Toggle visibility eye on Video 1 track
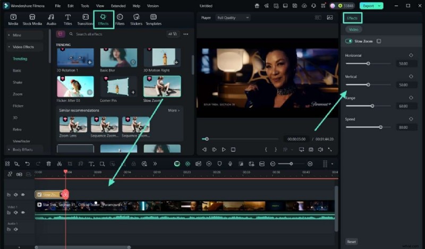This screenshot has height=249, width=425. [x=22, y=212]
